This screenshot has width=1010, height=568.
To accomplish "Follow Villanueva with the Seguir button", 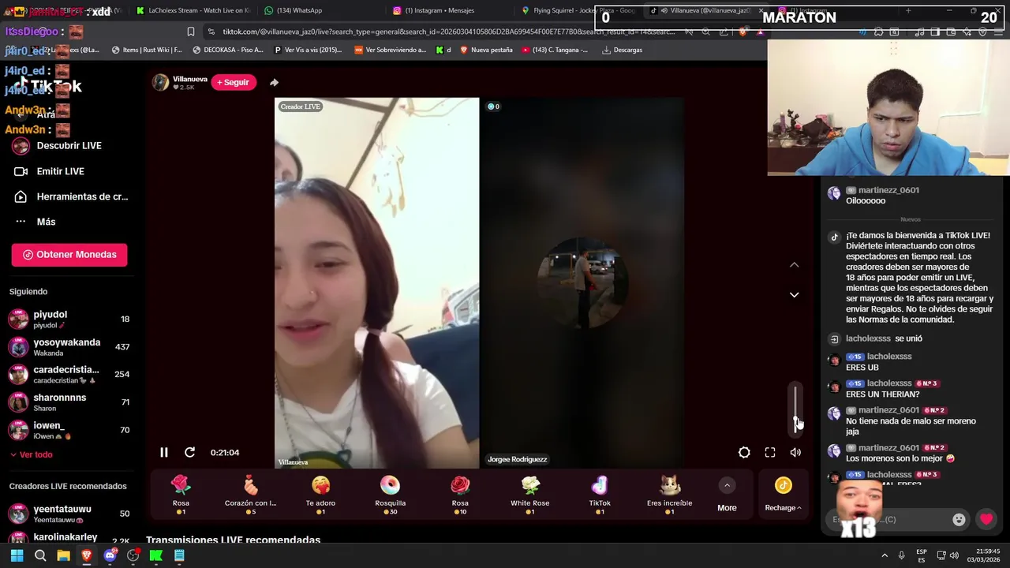I will (x=234, y=82).
